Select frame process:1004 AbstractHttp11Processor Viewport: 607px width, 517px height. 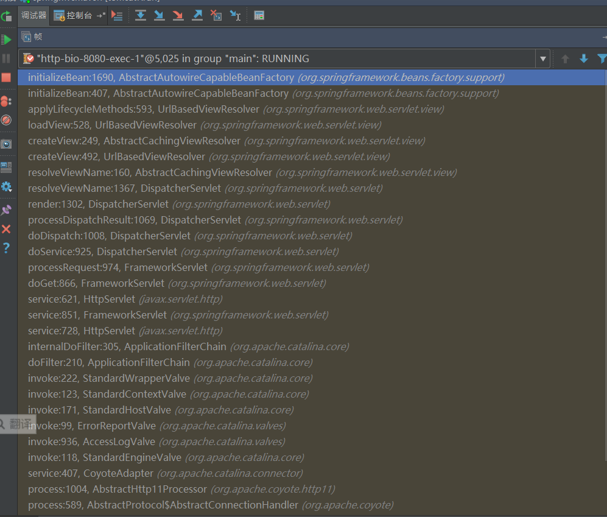click(x=311, y=490)
